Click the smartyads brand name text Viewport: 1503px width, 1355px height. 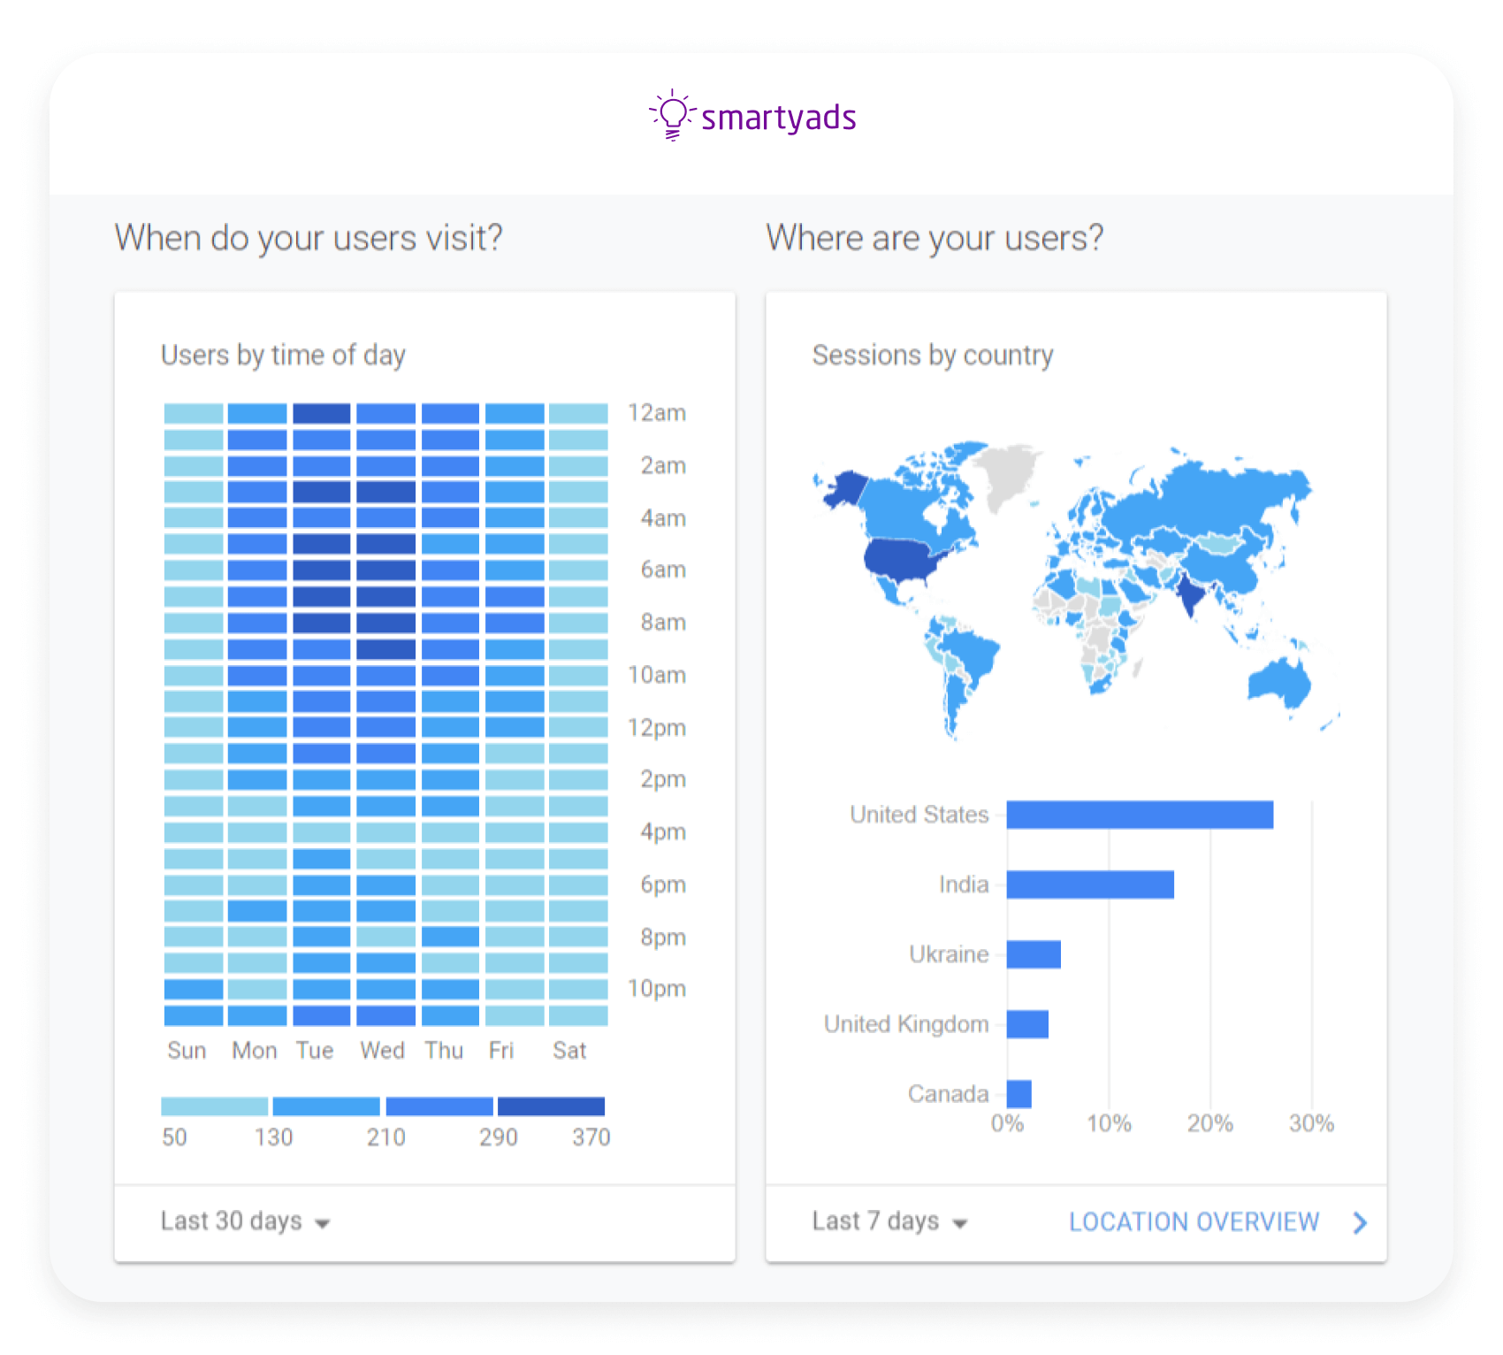[778, 118]
